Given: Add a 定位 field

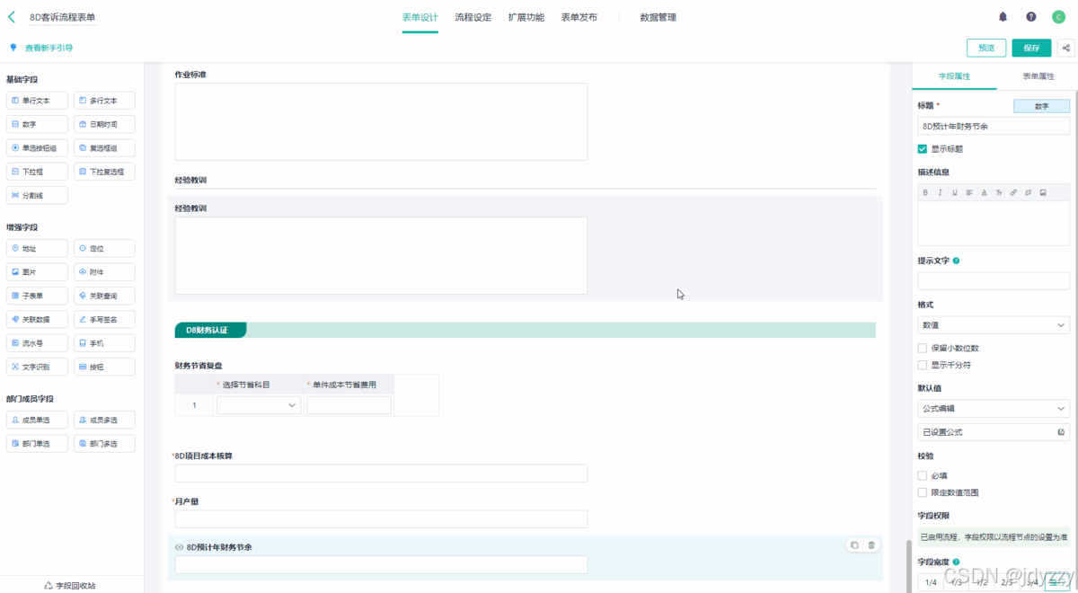Looking at the screenshot, I should [104, 248].
